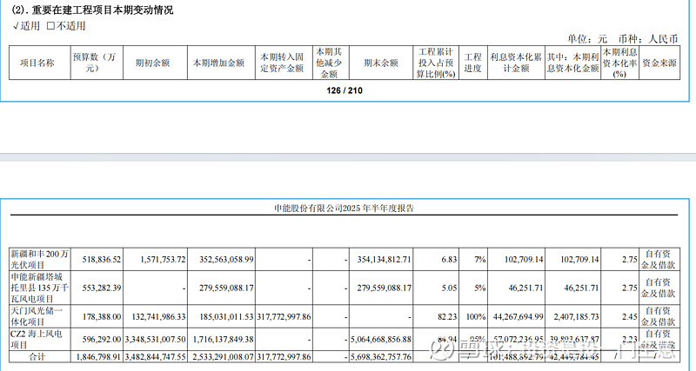Select the 期初余额 column header
The image size is (696, 371).
click(x=153, y=63)
